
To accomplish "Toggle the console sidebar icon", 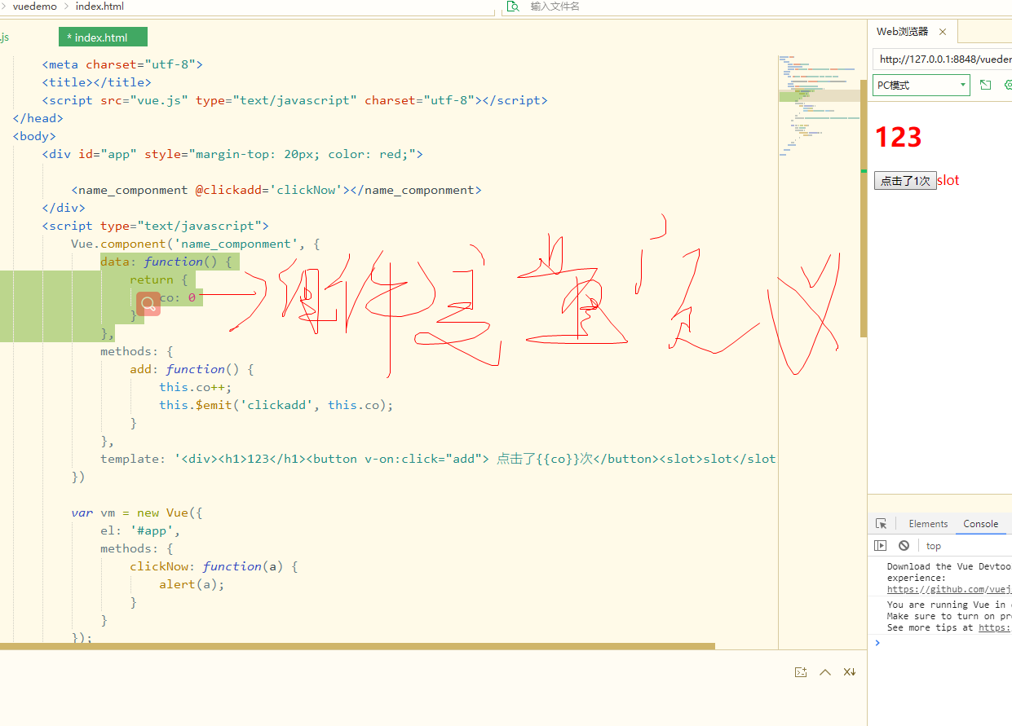I will (881, 546).
